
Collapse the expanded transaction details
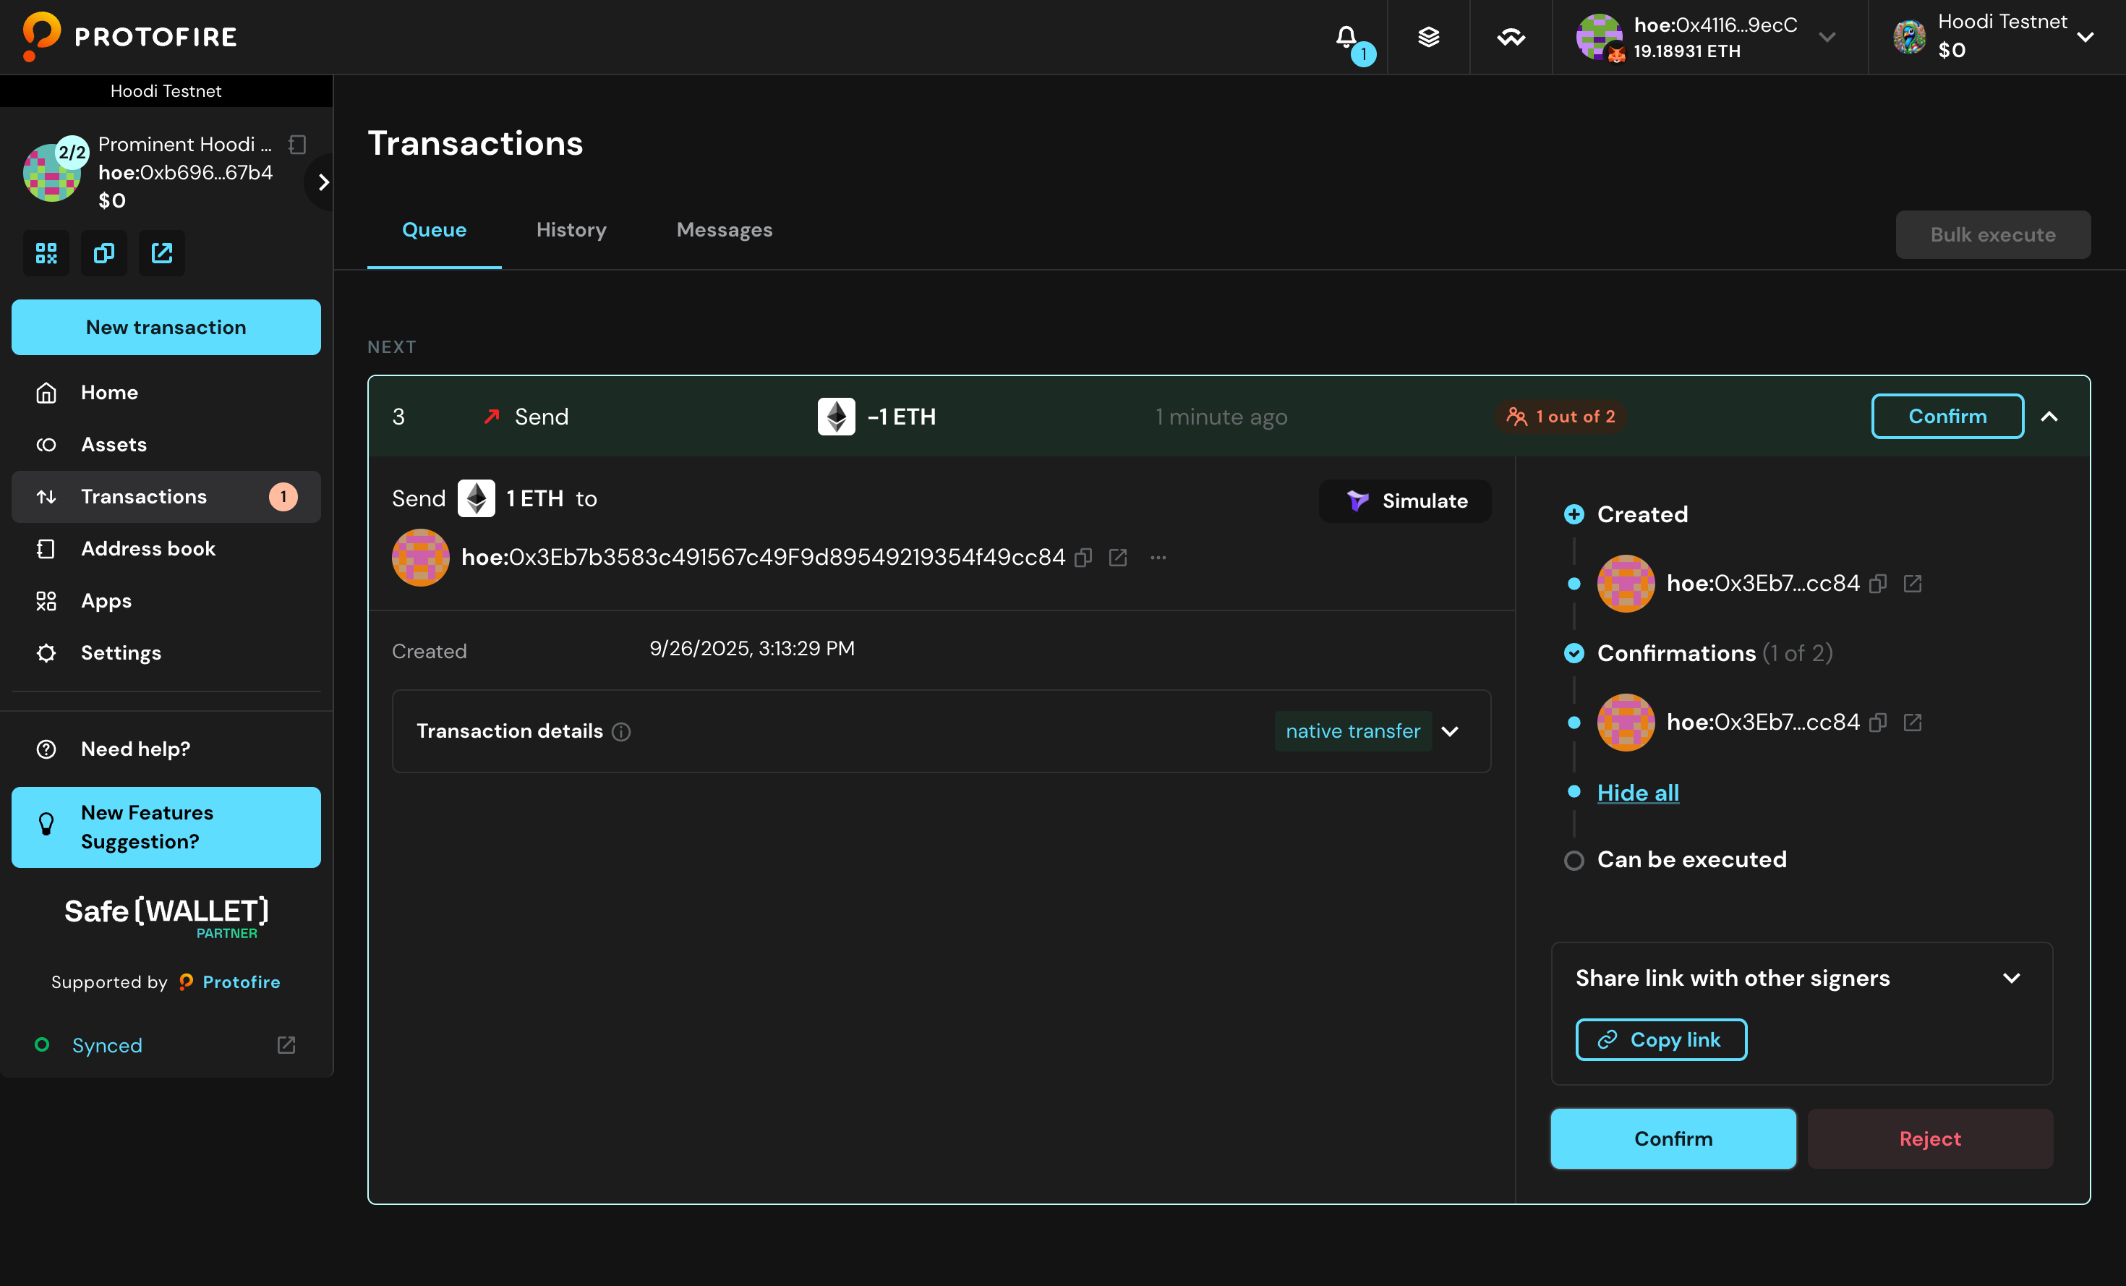coord(2051,416)
